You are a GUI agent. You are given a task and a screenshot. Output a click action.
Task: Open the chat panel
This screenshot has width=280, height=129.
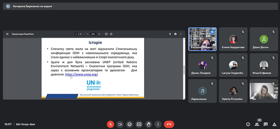pyautogui.click(x=266, y=124)
